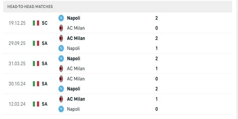Click the AC Milan crest in the 19.12.25 match
238x119 pixels.
61,28
